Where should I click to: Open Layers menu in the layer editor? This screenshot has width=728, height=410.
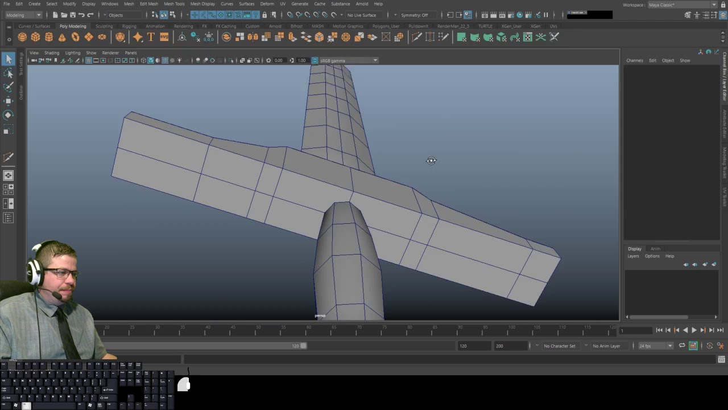(633, 256)
